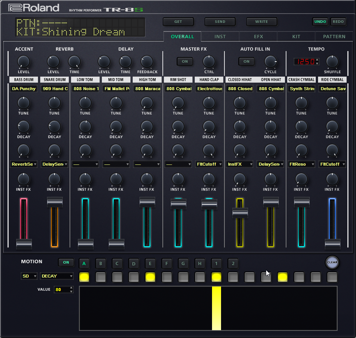Open the Bass Drum ReverbSend dropdown
356x338 pixels.
pyautogui.click(x=24, y=164)
